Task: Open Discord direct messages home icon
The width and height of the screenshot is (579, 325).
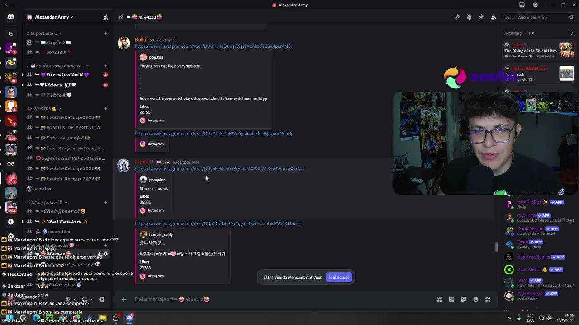Action: [x=11, y=17]
